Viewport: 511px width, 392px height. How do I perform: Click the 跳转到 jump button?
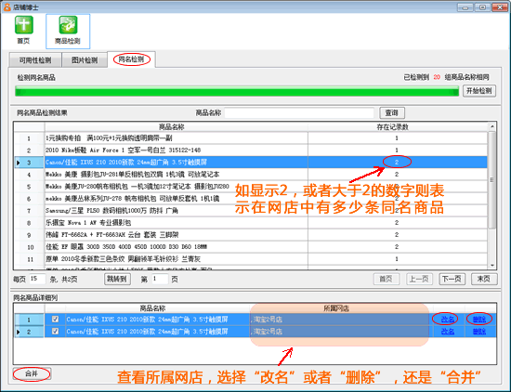click(x=117, y=280)
